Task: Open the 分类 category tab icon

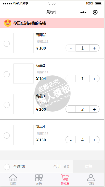Action: pos(39,178)
